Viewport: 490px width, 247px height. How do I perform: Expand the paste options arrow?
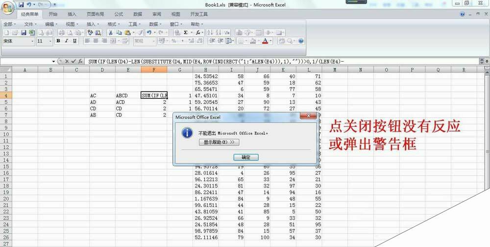(x=133, y=32)
